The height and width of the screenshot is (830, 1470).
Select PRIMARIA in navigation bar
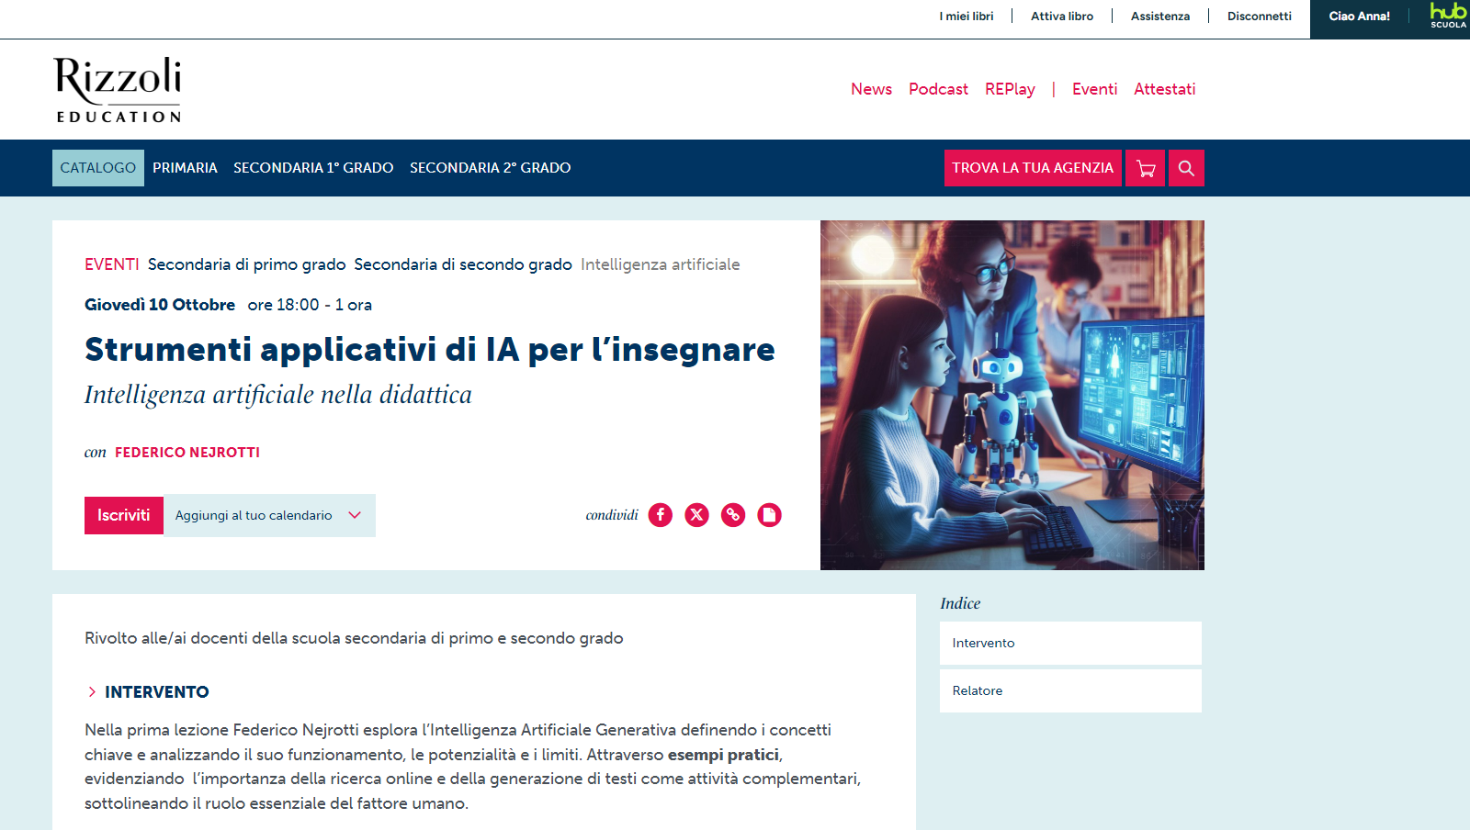tap(185, 168)
